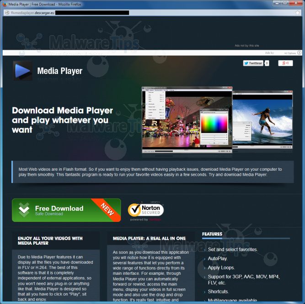Click the 'Download Media Player' headline
The height and width of the screenshot is (304, 305).
62,120
